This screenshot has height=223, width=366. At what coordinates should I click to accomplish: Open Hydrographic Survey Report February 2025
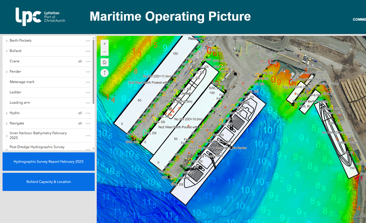coord(48,162)
